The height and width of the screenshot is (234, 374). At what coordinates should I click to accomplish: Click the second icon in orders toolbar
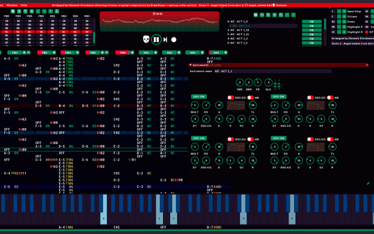tap(19, 11)
